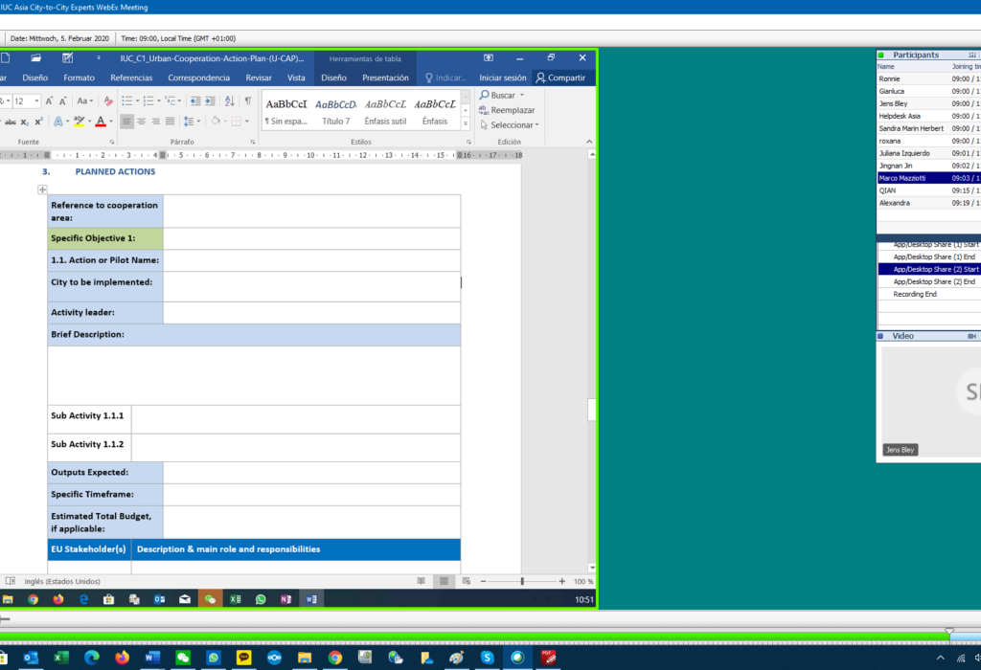
Task: Expand the Seleccionar dropdown
Action: pyautogui.click(x=512, y=124)
